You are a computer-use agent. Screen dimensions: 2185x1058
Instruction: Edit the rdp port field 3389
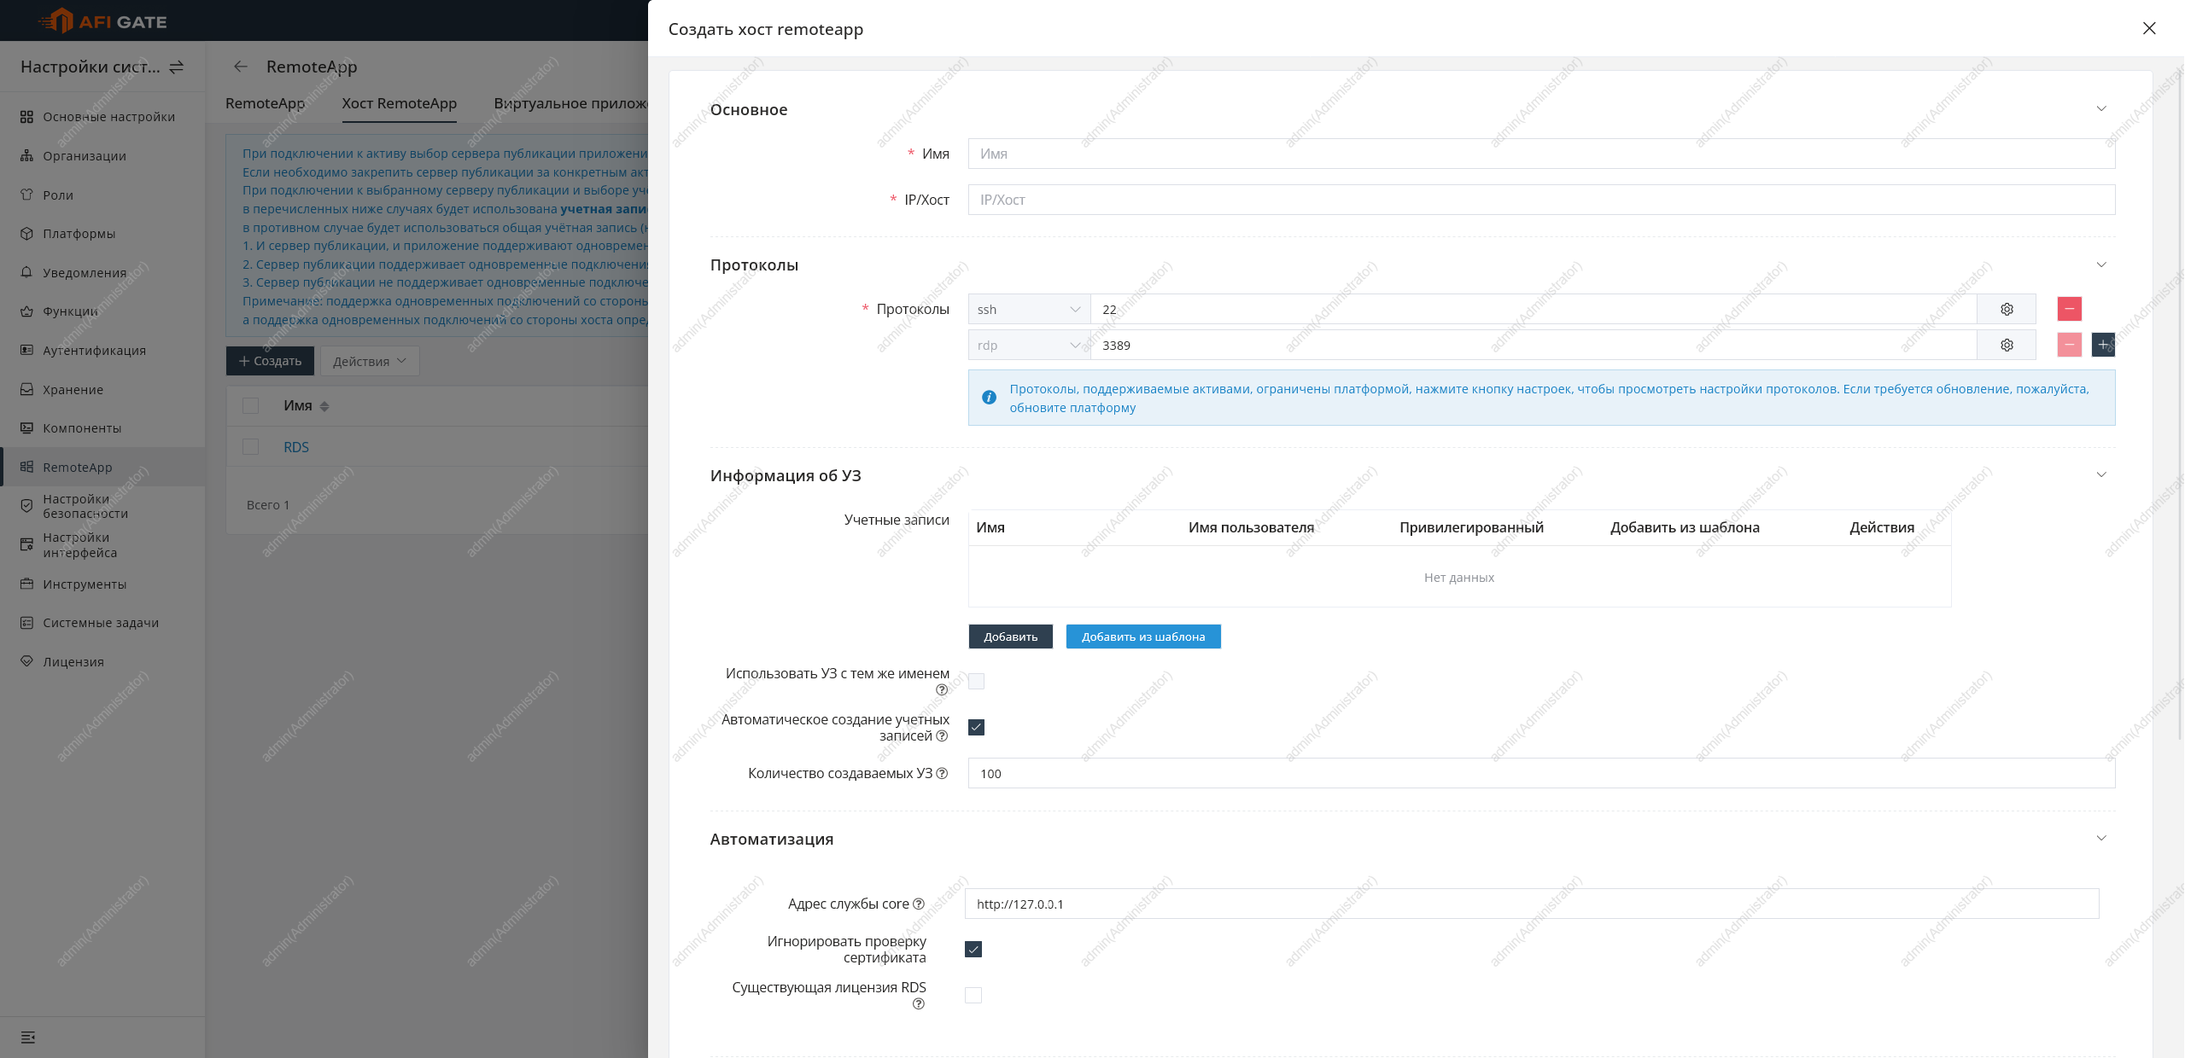point(1534,345)
